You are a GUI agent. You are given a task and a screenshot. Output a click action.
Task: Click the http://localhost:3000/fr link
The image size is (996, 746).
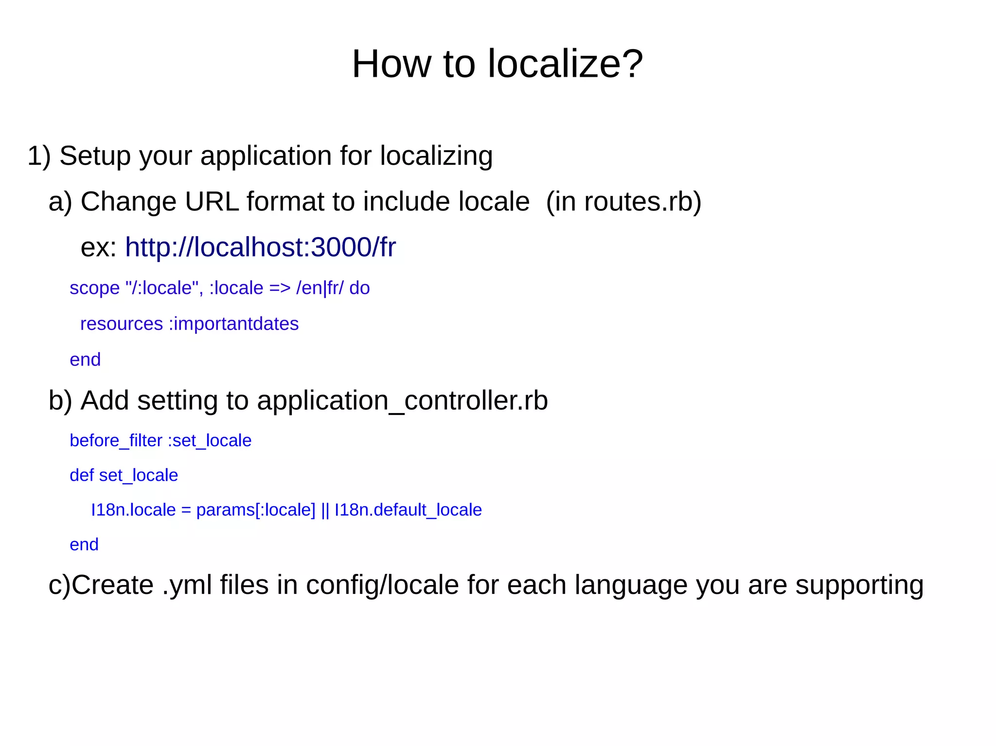(260, 247)
